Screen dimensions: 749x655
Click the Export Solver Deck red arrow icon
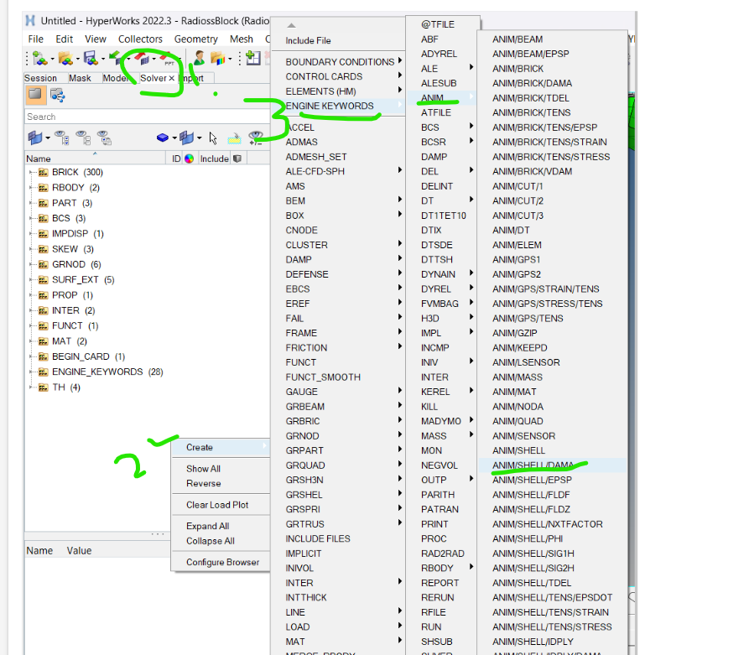point(143,58)
